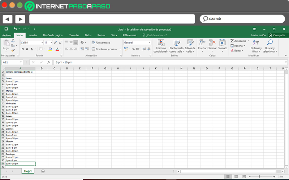Image resolution: width=289 pixels, height=180 pixels.
Task: Open the Name Box dropdown arrow
Action: tap(21, 62)
